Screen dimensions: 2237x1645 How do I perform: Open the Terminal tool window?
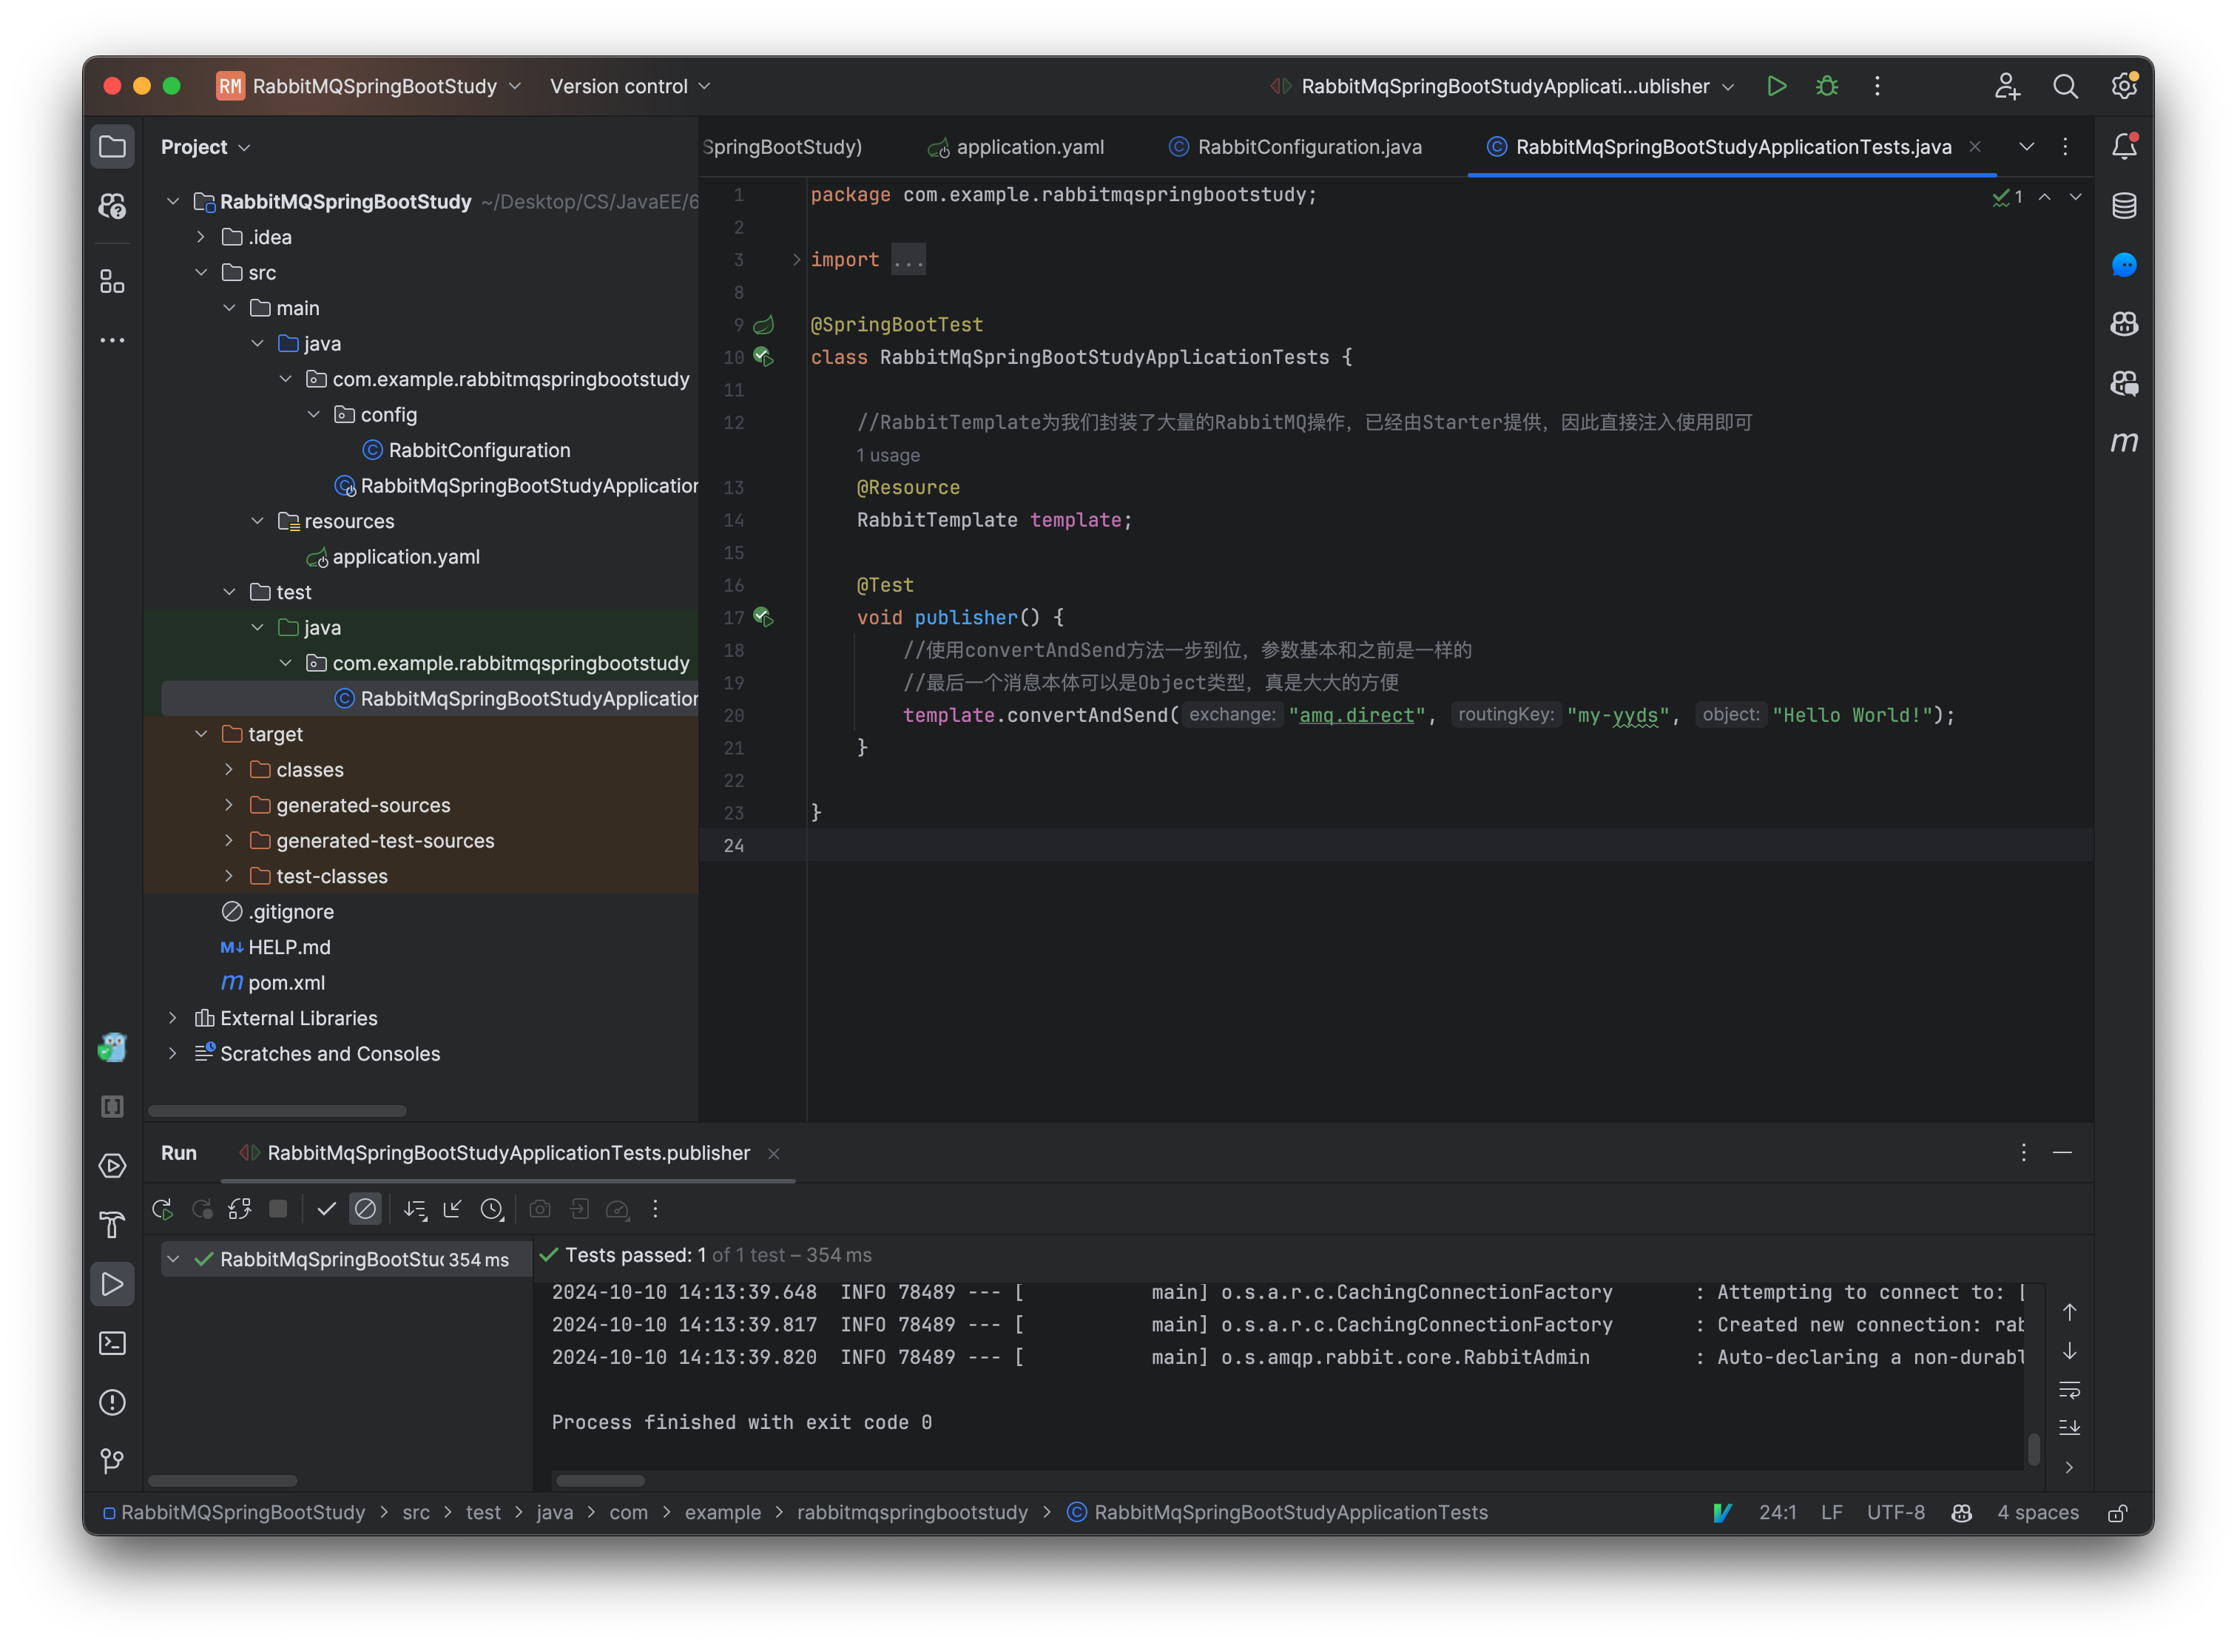click(x=112, y=1343)
